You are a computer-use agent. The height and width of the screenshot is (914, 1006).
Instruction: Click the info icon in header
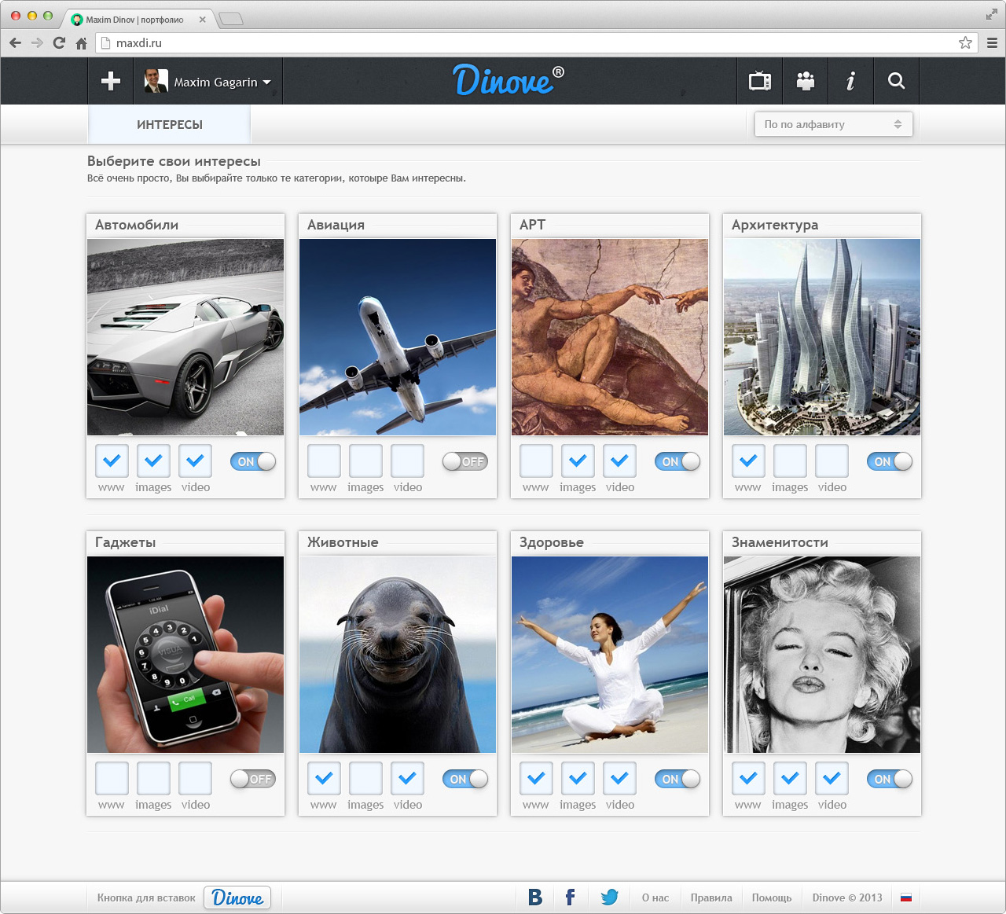tap(850, 81)
